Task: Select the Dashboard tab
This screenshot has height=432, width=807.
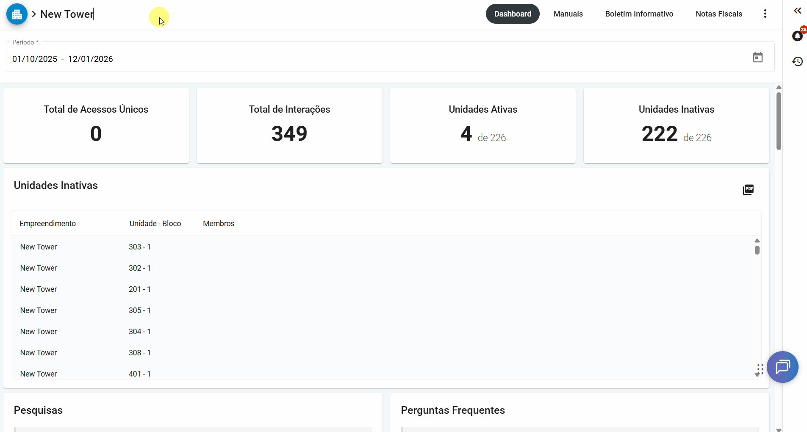Action: 512,14
